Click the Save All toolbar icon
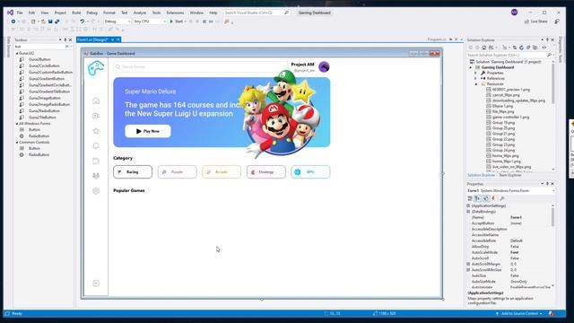The image size is (574, 323). pos(57,22)
